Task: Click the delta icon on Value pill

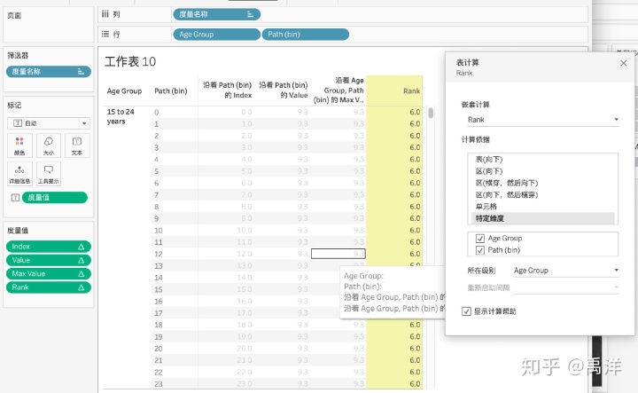Action: pyautogui.click(x=81, y=260)
